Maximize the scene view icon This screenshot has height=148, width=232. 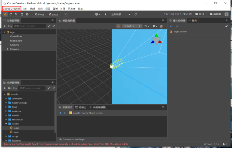161,26
